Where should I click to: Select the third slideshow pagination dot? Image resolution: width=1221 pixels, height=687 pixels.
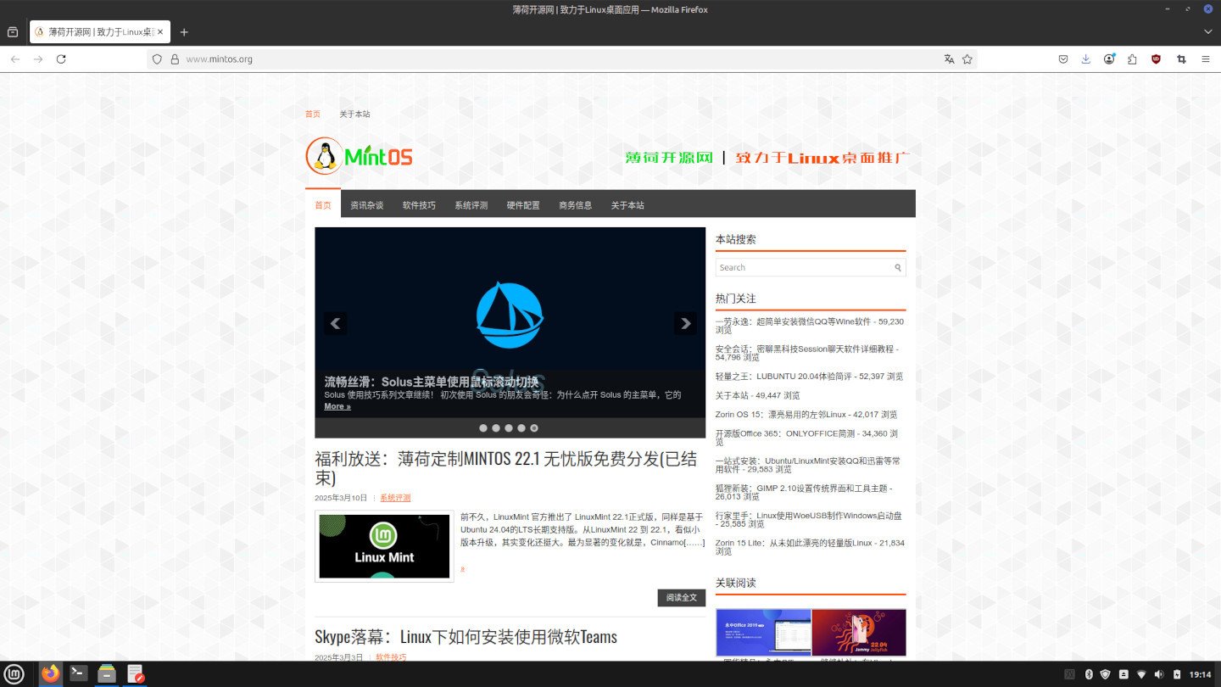point(509,428)
